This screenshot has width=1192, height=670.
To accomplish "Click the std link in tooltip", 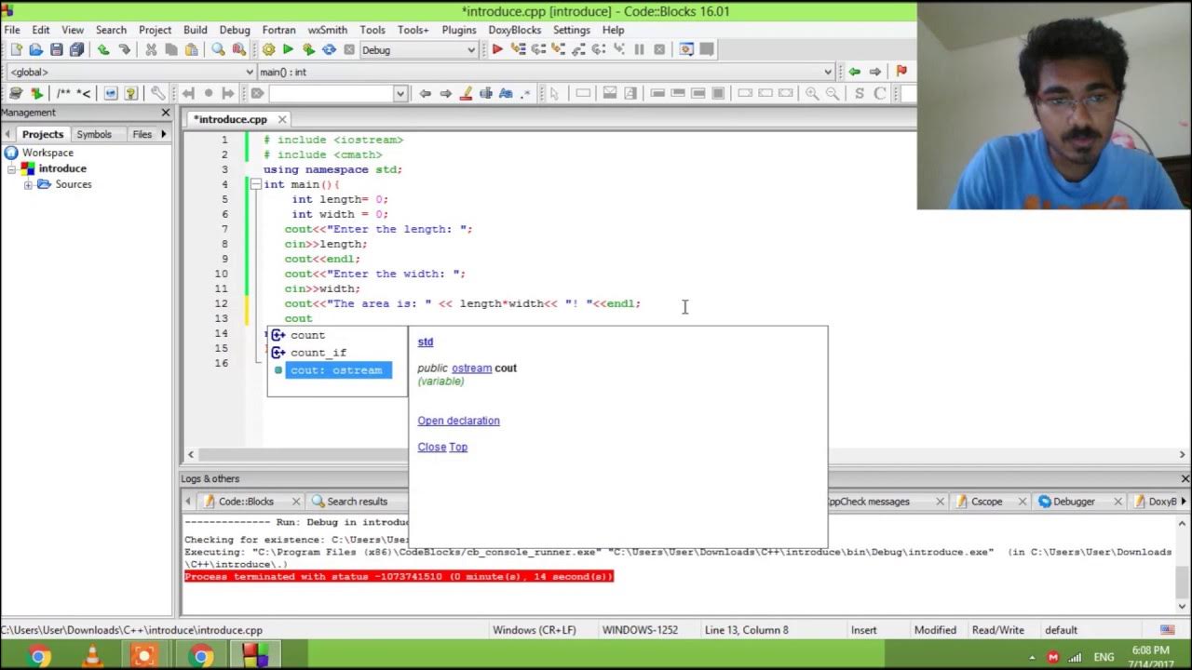I will click(x=426, y=342).
